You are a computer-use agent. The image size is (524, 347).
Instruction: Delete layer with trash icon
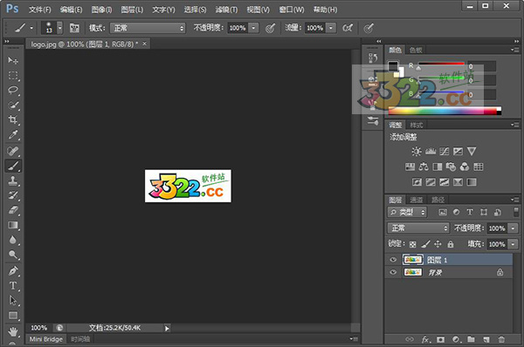501,339
